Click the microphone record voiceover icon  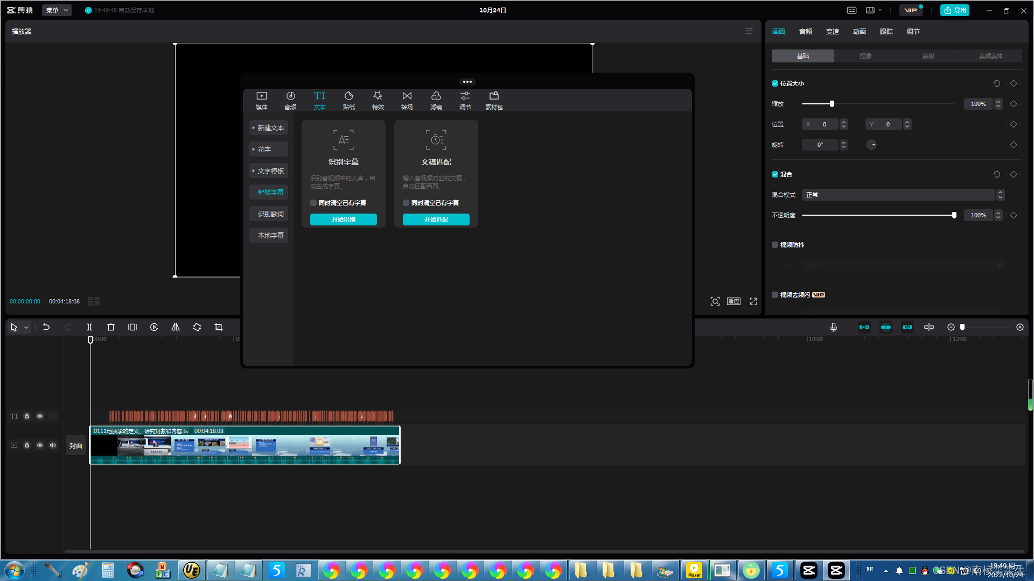[833, 327]
